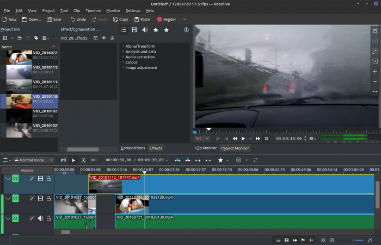Select the razor (scissors) tool in timeline toolbar
381x245 pixels.
pos(83,160)
